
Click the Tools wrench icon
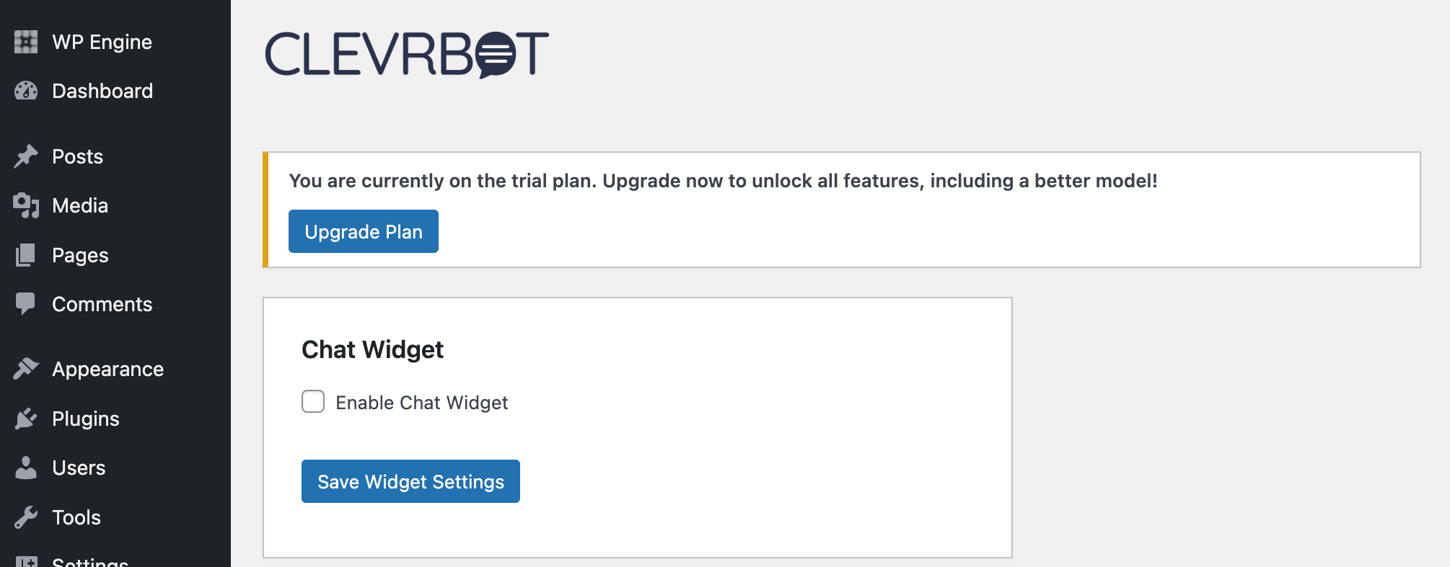[x=26, y=517]
